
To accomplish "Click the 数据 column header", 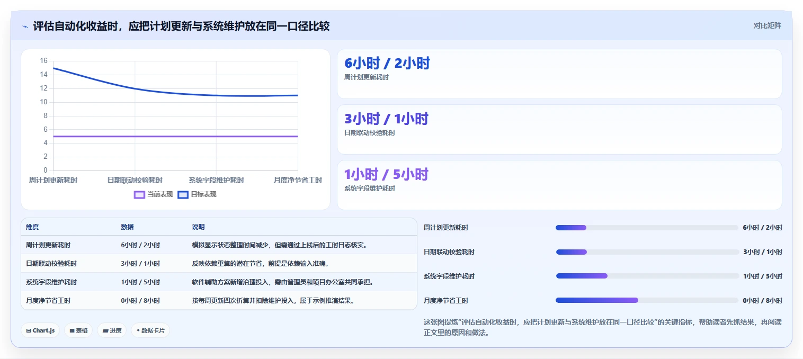I will [127, 227].
